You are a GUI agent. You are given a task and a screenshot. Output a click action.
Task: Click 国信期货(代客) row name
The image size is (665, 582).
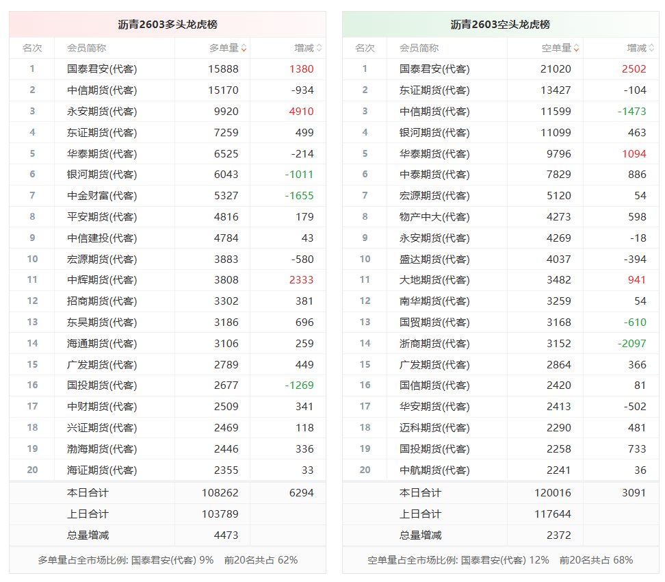(434, 385)
